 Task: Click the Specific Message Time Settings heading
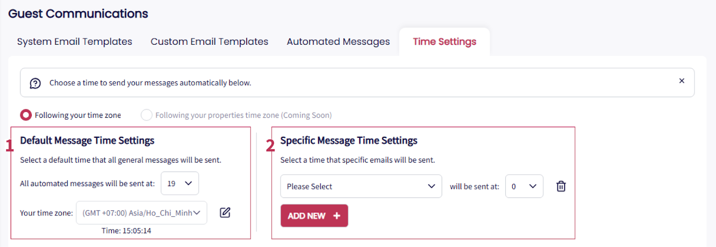pyautogui.click(x=349, y=141)
